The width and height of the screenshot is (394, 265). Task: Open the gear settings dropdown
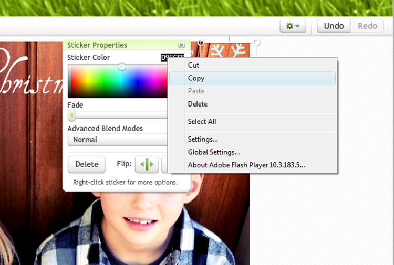(x=293, y=26)
